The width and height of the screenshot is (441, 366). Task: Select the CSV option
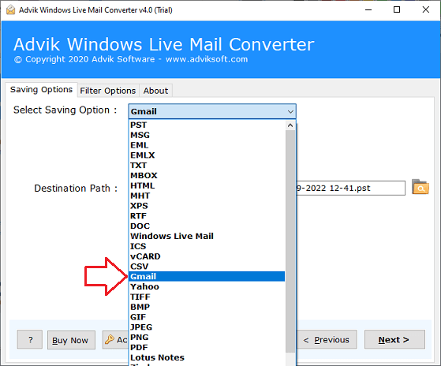click(x=207, y=267)
